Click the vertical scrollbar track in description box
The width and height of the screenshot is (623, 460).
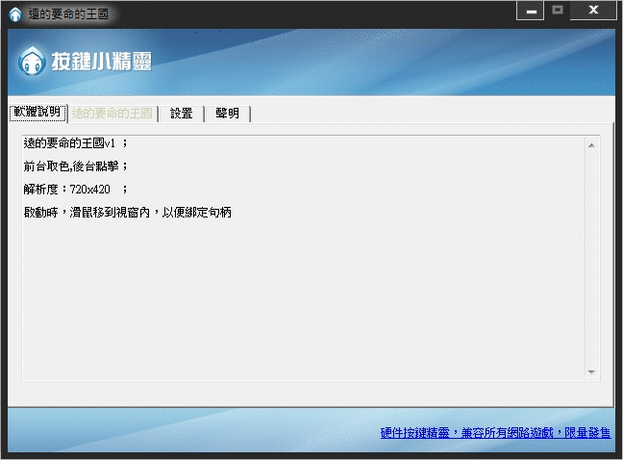(591, 260)
